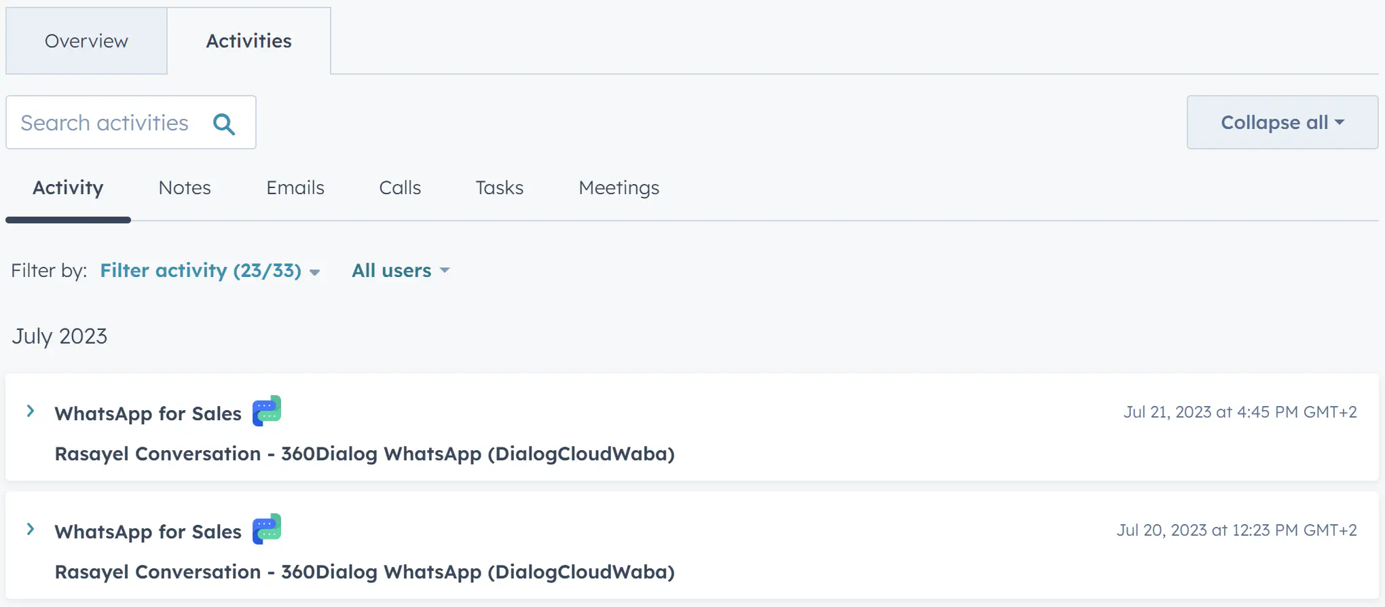The height and width of the screenshot is (607, 1385).
Task: Open the Collapse all dropdown
Action: click(1282, 122)
